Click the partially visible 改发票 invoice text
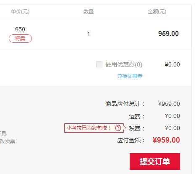Image resolution: width=196 pixels, height=174 pixels. (x=8, y=141)
